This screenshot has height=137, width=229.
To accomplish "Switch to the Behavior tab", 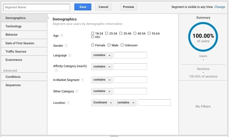I will click(24, 35).
